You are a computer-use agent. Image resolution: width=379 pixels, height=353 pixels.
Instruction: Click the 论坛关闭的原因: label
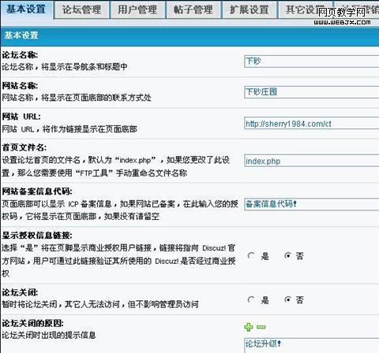(x=32, y=323)
